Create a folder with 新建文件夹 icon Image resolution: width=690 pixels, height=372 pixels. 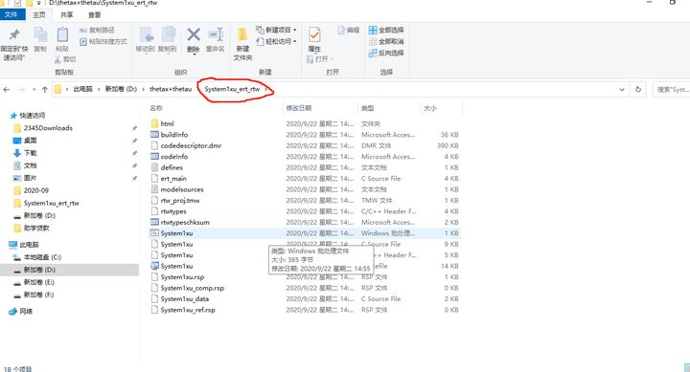242,34
